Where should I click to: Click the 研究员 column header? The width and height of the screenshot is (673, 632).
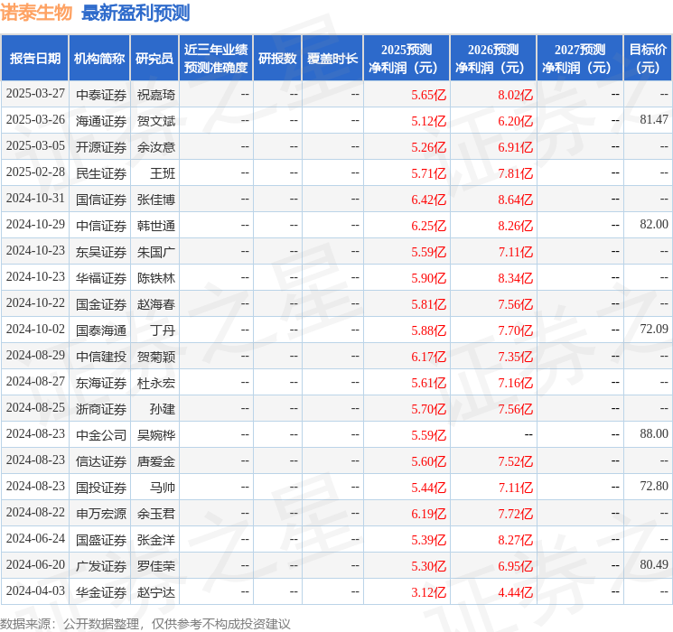[154, 59]
